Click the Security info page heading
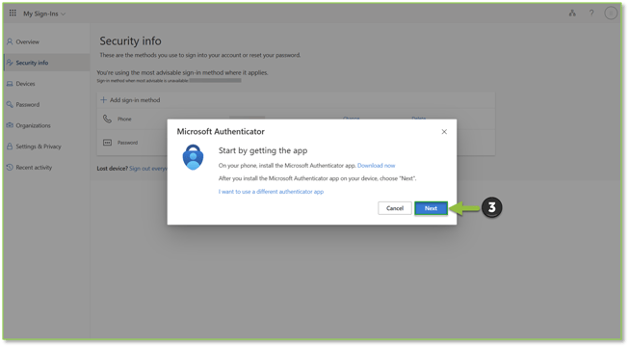The image size is (629, 347). pyautogui.click(x=130, y=40)
